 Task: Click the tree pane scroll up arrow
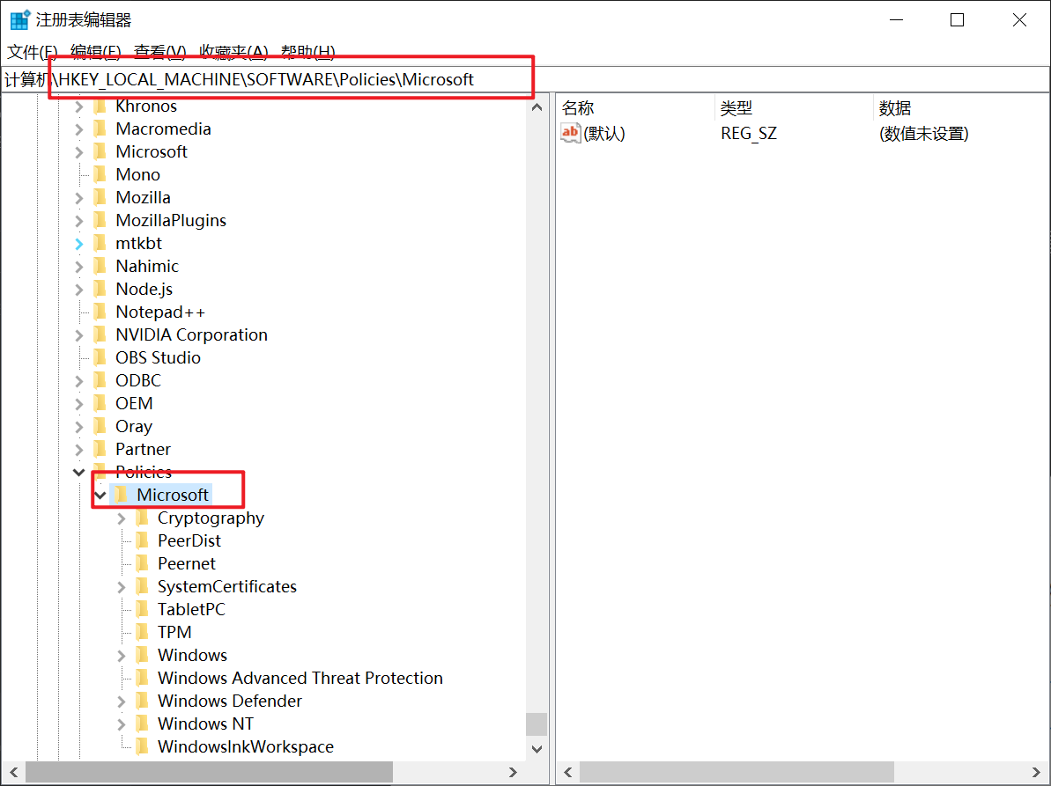[537, 107]
